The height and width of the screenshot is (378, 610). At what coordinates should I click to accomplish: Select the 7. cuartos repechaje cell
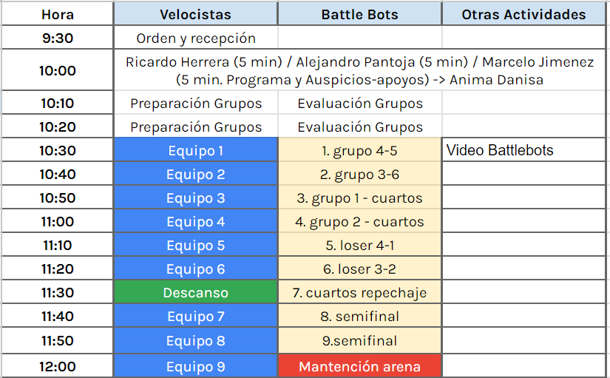360,292
